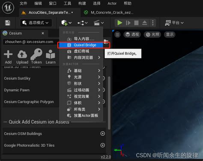
Task: Expand the cinematics dropdown arrow
Action: pyautogui.click(x=102, y=23)
